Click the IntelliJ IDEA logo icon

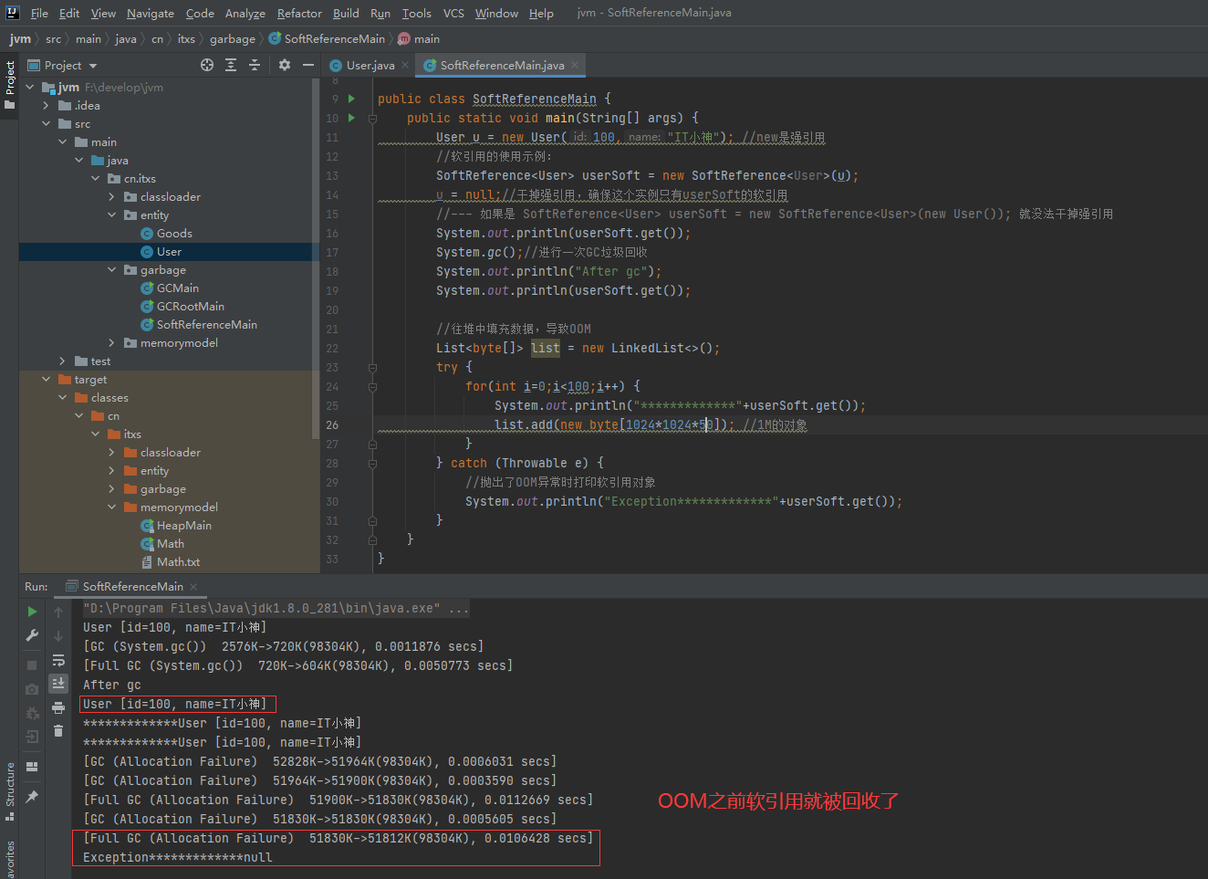click(x=12, y=13)
